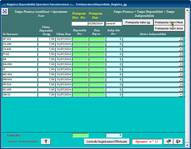Click the Totale Ore indisponibile total field
The image size is (191, 149).
pos(114,135)
